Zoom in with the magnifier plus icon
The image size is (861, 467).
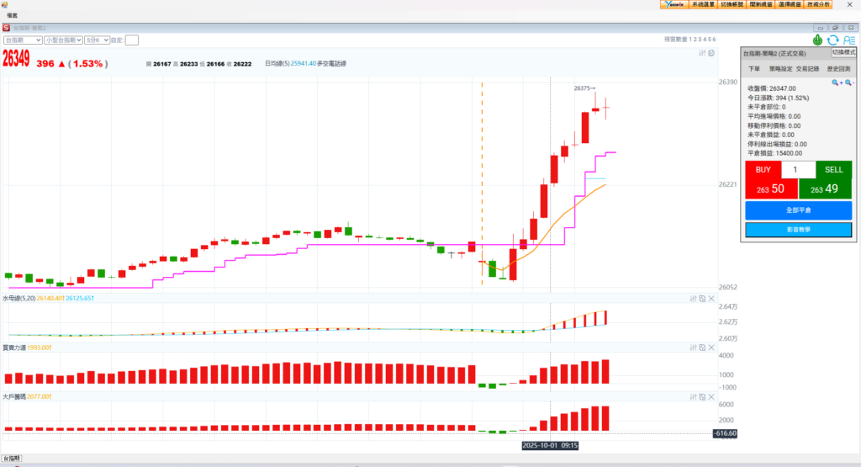837,82
